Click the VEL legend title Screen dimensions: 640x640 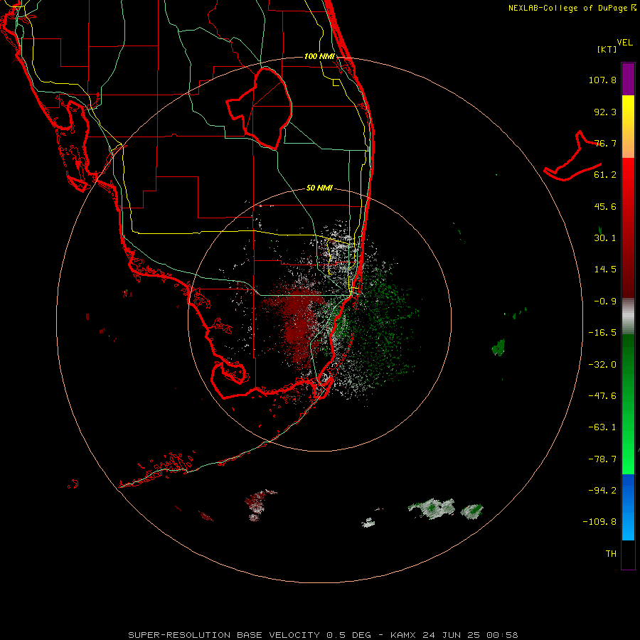(x=624, y=43)
